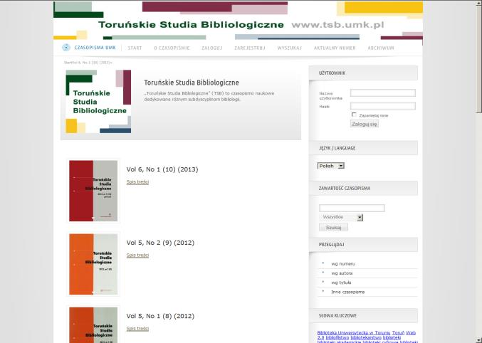
Task: Click the UŻYTKOWNIK panel header
Action: pyautogui.click(x=363, y=73)
